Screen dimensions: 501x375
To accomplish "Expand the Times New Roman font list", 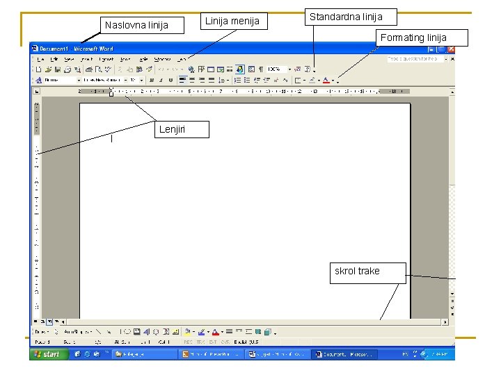I will click(x=125, y=81).
